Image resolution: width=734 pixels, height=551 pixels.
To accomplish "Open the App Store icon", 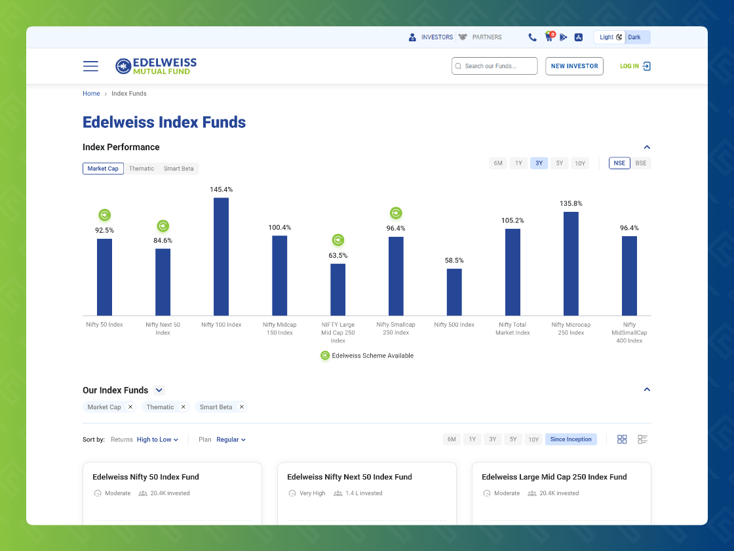I will coord(579,37).
